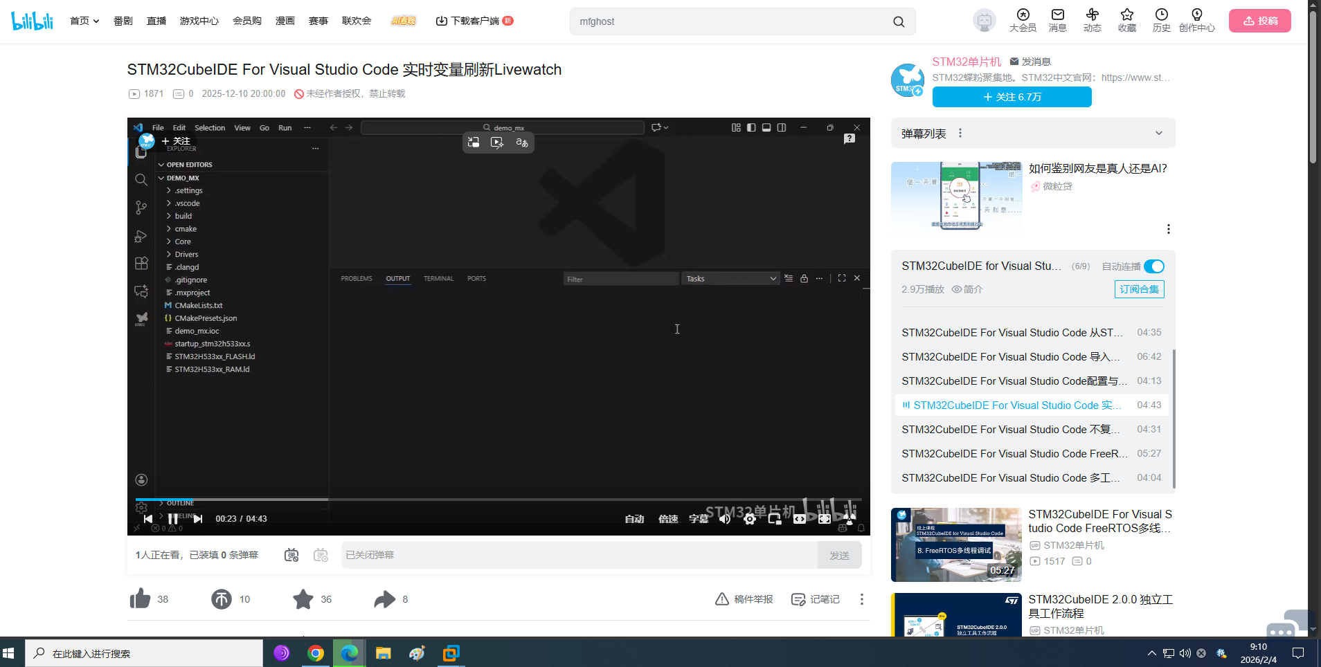Open 大会员 membership page
1321x667 pixels.
pos(1023,21)
